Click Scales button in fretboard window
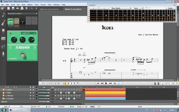 point(170,8)
